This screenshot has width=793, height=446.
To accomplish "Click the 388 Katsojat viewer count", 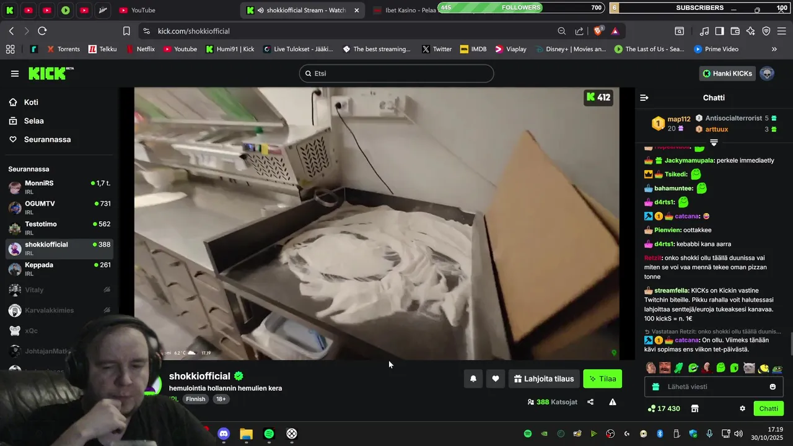I will tap(552, 402).
